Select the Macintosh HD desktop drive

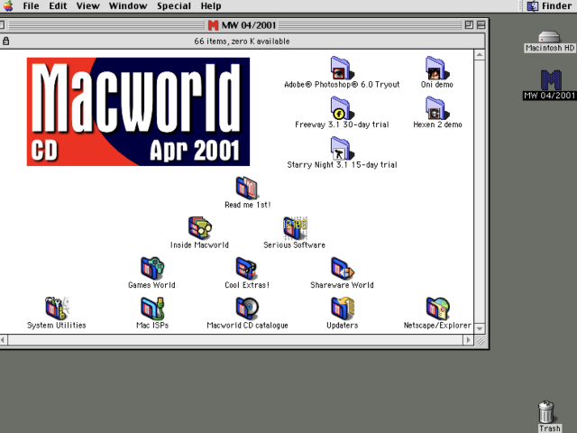pyautogui.click(x=549, y=37)
